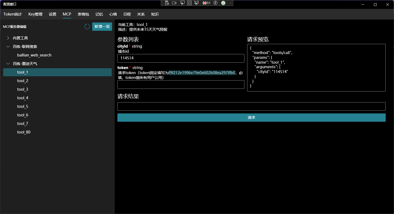Click the accessibility scan person icon
This screenshot has width=394, height=214.
click(215, 3)
